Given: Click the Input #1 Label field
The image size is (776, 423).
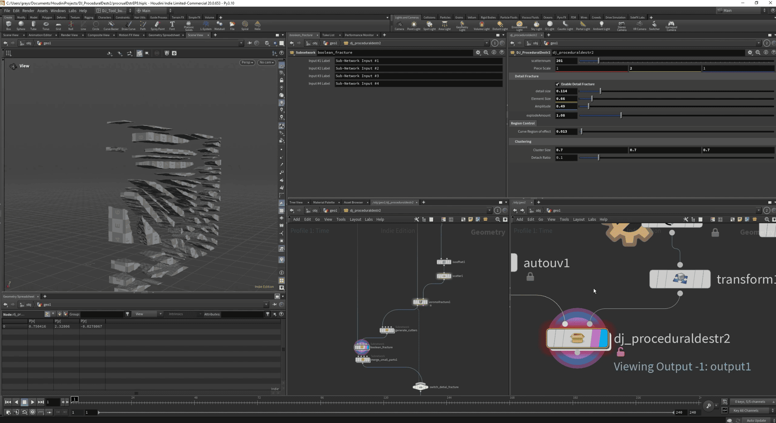Looking at the screenshot, I should (418, 61).
